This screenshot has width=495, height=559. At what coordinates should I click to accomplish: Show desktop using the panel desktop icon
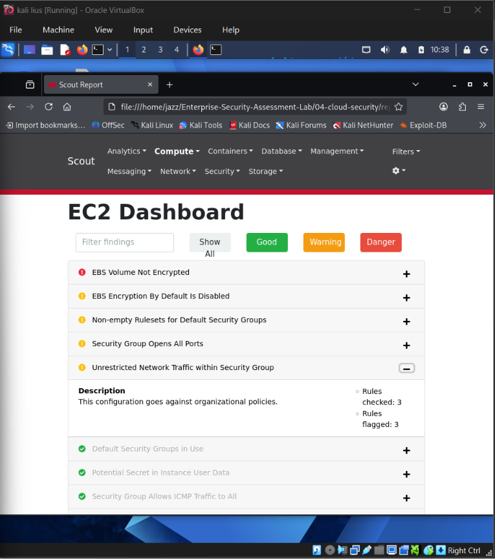(x=30, y=50)
